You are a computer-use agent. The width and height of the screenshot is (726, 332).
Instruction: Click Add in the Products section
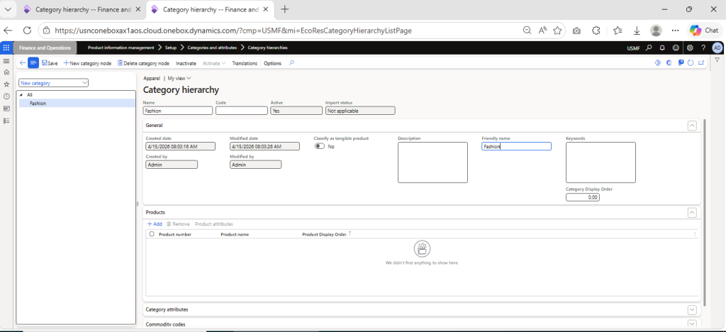click(x=155, y=223)
